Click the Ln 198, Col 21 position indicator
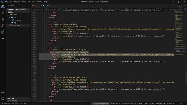187x105 pixels. click(x=120, y=104)
